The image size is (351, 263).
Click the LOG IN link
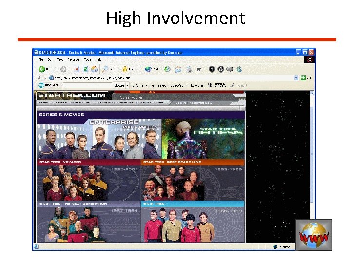point(181,103)
